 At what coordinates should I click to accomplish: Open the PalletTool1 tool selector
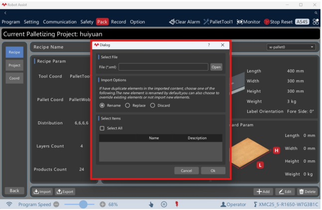point(218,22)
